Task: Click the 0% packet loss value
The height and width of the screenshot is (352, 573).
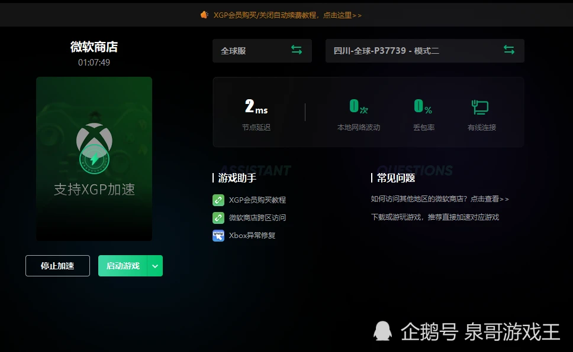Action: pyautogui.click(x=423, y=106)
